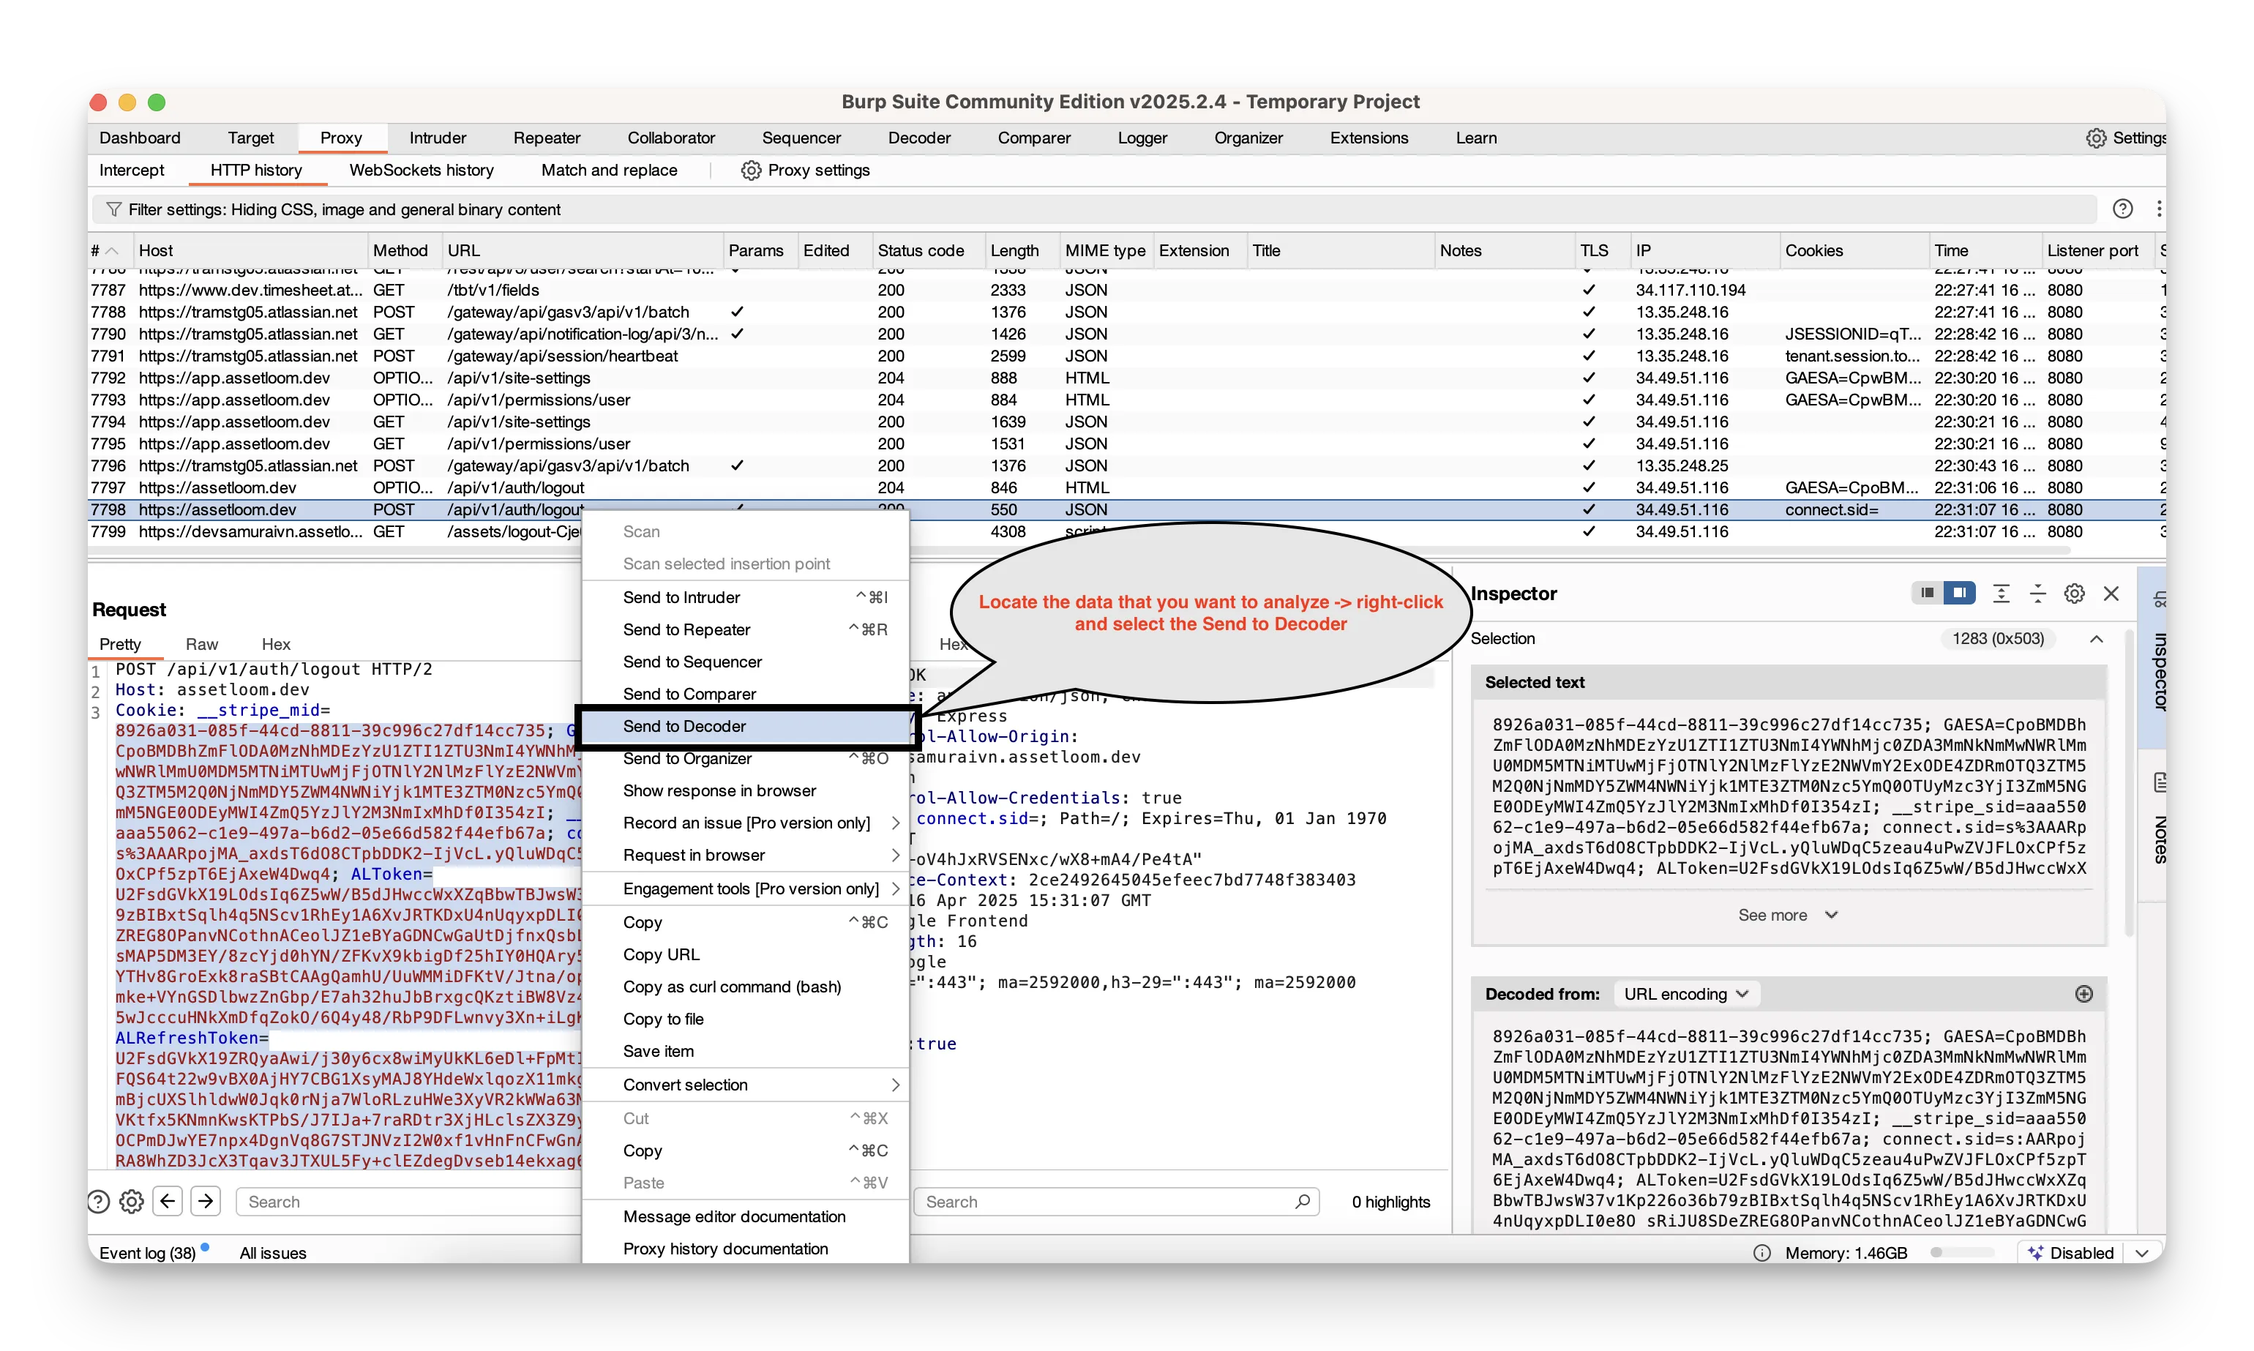Toggle the Disabled AI status button
Screen dimensions: 2254x1351
pos(2072,1253)
